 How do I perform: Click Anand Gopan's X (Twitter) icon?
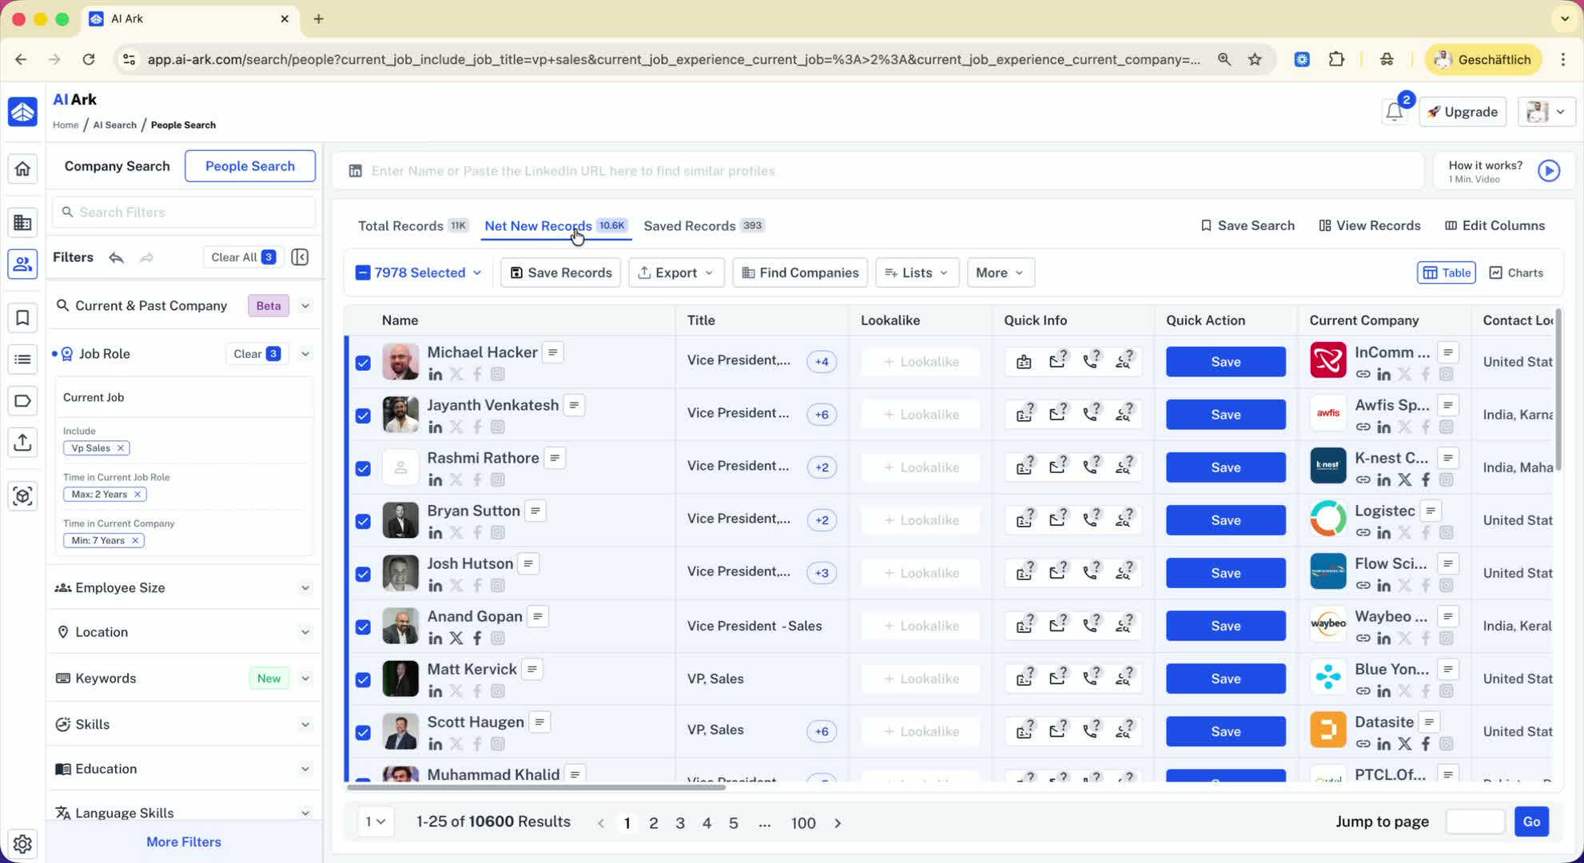click(x=456, y=638)
